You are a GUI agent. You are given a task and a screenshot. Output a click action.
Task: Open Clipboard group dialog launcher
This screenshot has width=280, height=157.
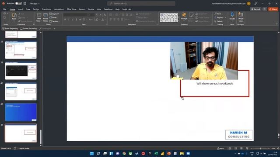34,24
